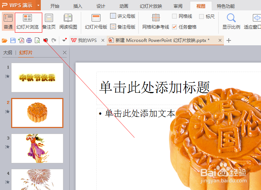Click animation star icon beside slide 3
261x190 pixels.
pyautogui.click(x=7, y=147)
